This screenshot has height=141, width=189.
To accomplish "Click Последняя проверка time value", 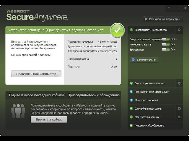I will pyautogui.click(x=107, y=42).
